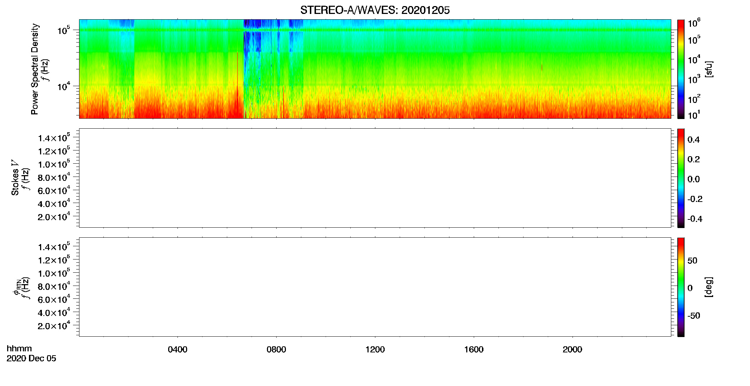Click the Stokes V colorbar

[681, 178]
